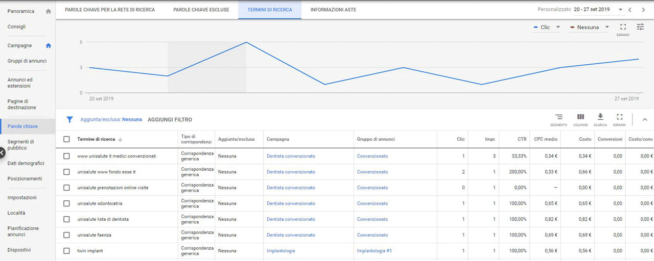
Task: Sort by the Gruppo di annunci column header
Action: point(376,139)
